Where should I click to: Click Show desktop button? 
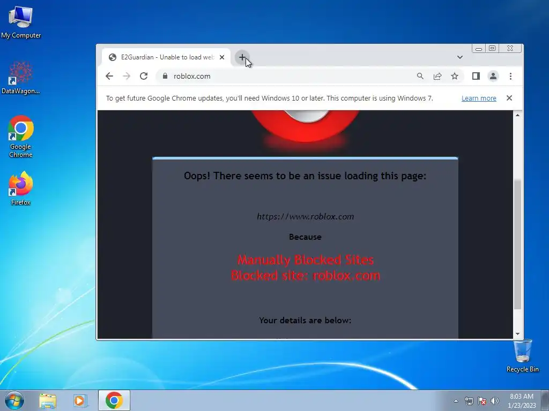pos(545,400)
